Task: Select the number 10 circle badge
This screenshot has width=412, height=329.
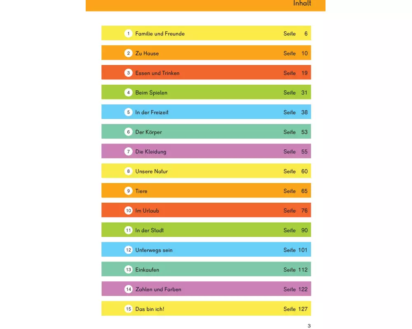Action: (129, 211)
